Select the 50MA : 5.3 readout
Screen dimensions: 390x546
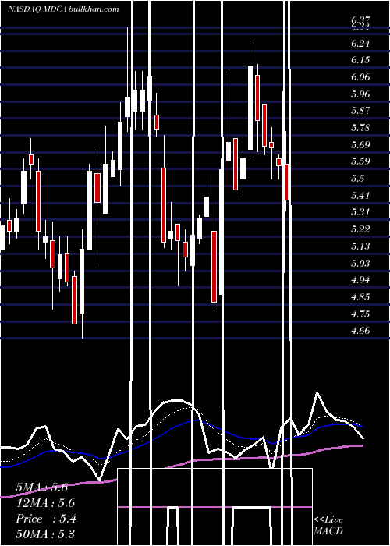click(x=45, y=534)
